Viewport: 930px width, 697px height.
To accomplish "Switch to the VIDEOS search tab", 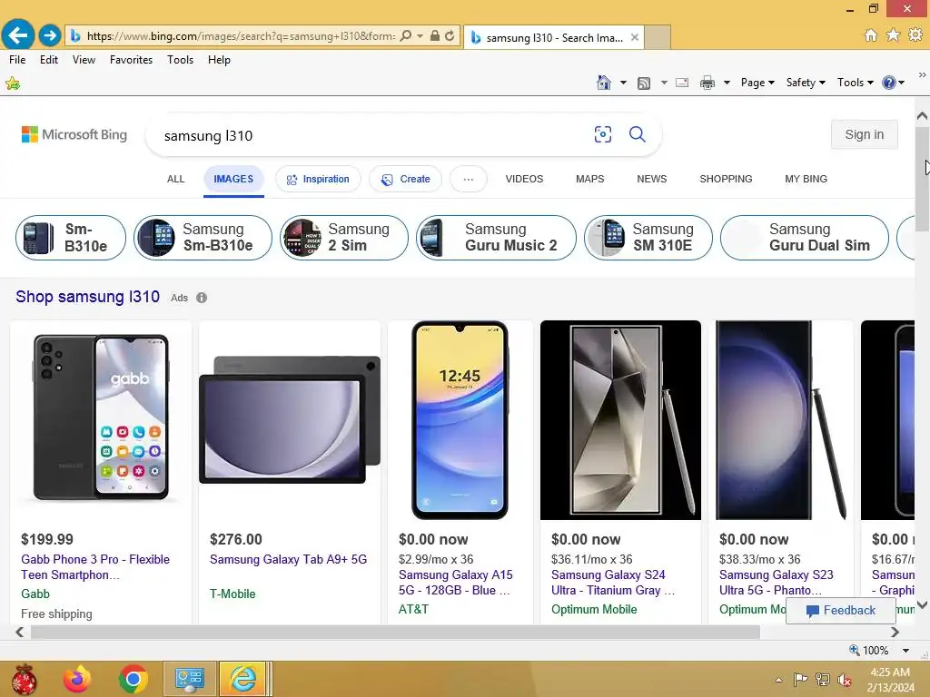I will tap(524, 179).
